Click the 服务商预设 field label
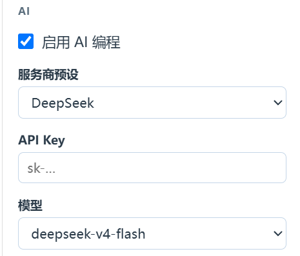Viewport: 300px width, 256px height. pyautogui.click(x=48, y=75)
